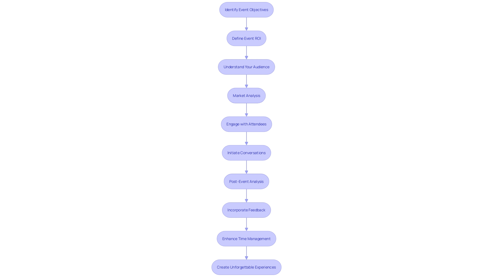Toggle visibility of Enhance Time Management step

click(x=246, y=239)
